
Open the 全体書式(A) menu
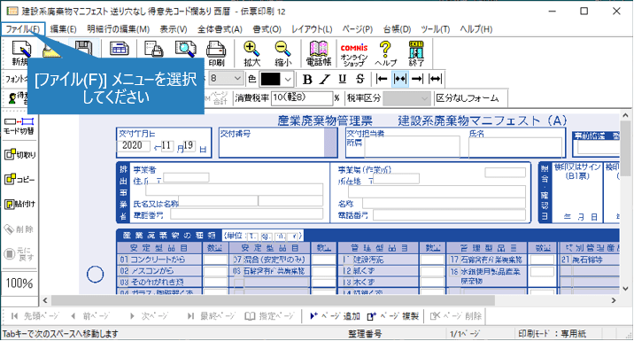220,29
